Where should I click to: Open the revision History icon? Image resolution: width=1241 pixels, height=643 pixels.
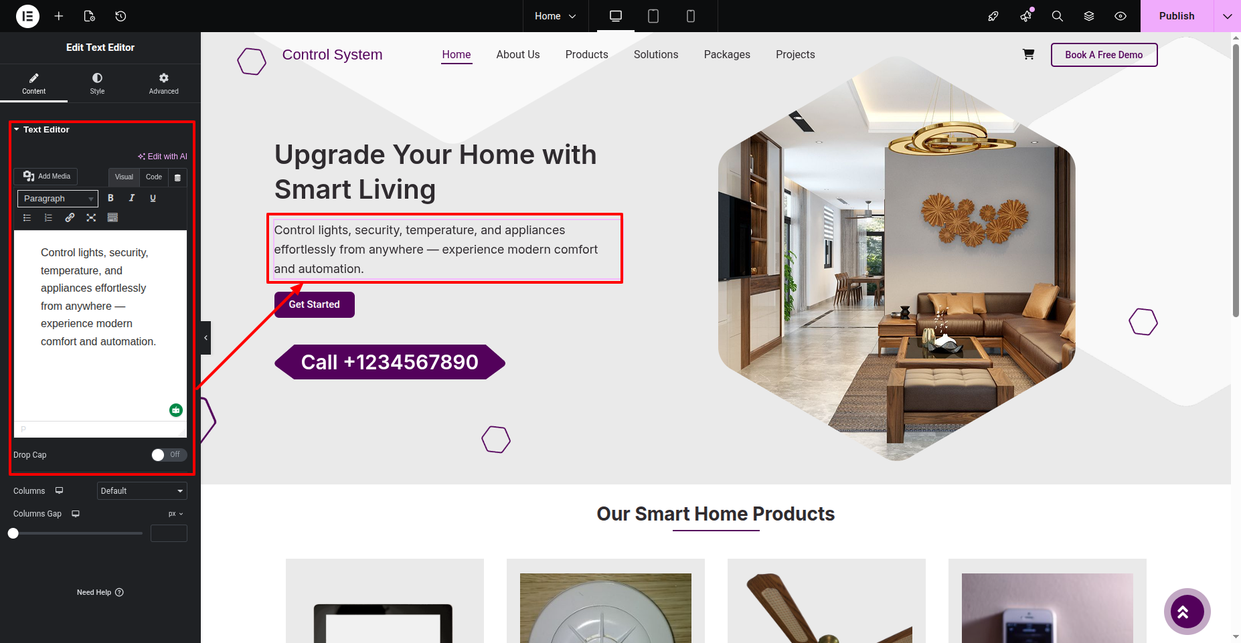pyautogui.click(x=120, y=16)
